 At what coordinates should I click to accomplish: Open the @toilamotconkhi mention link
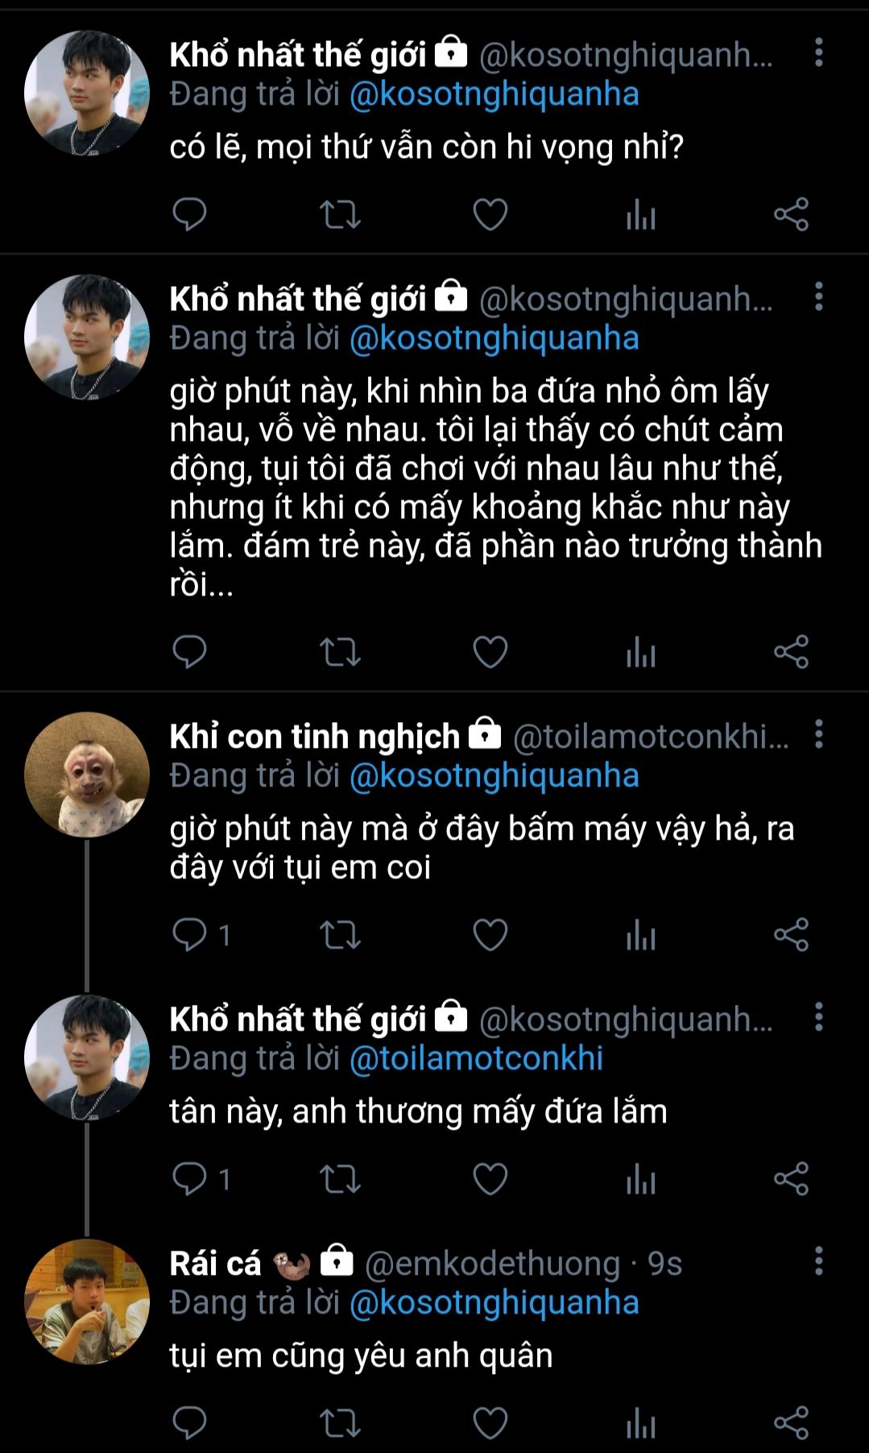[476, 1058]
